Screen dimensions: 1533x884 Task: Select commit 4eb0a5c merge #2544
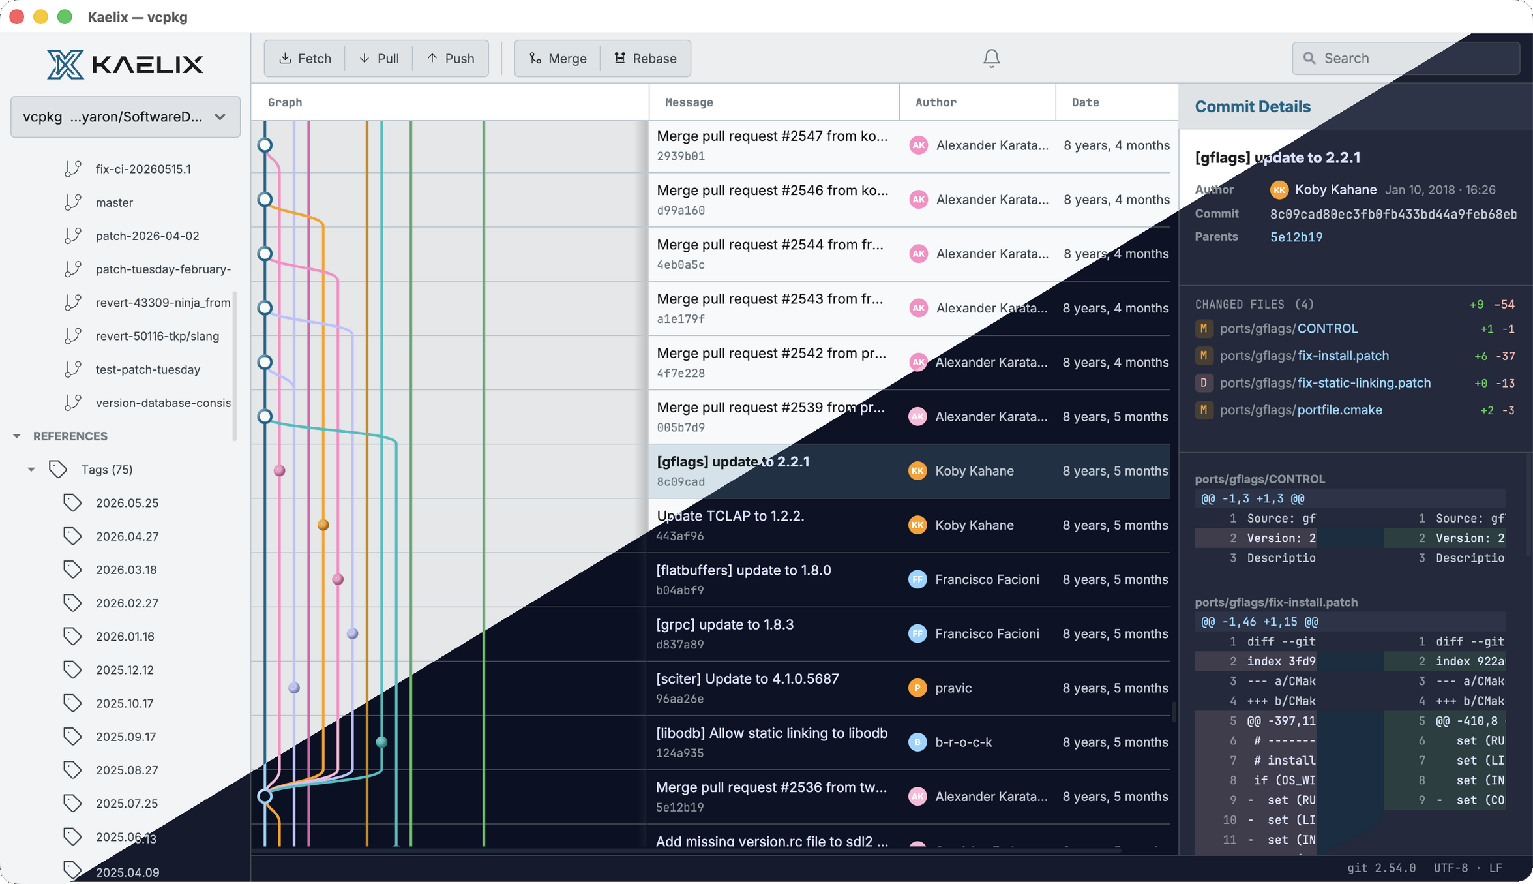coord(909,254)
